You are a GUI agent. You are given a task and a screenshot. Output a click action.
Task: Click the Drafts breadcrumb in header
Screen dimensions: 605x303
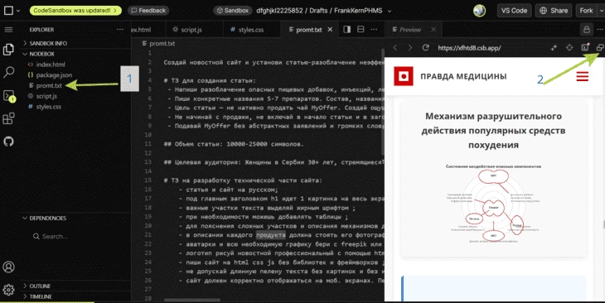tap(318, 11)
